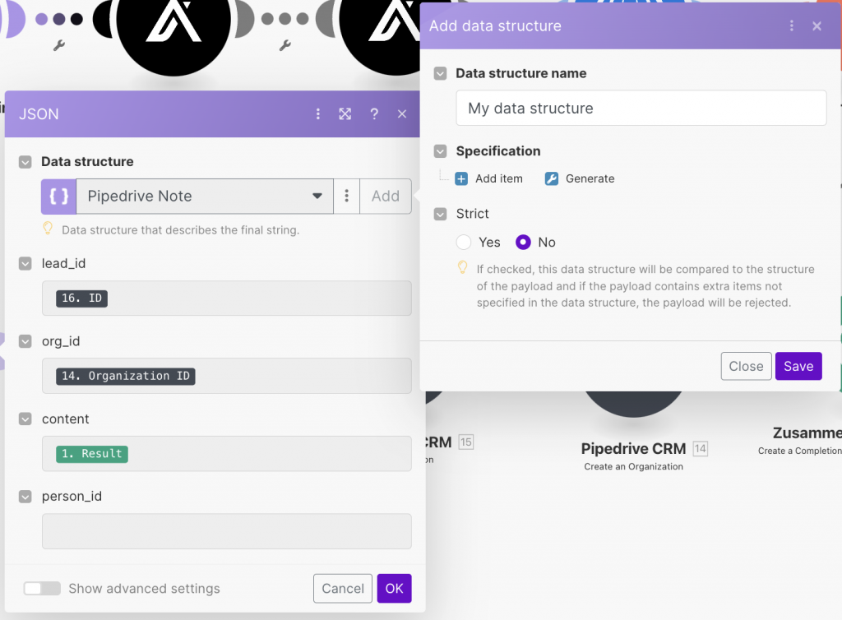This screenshot has width=842, height=620.
Task: Click the Add item plus icon
Action: tap(461, 178)
